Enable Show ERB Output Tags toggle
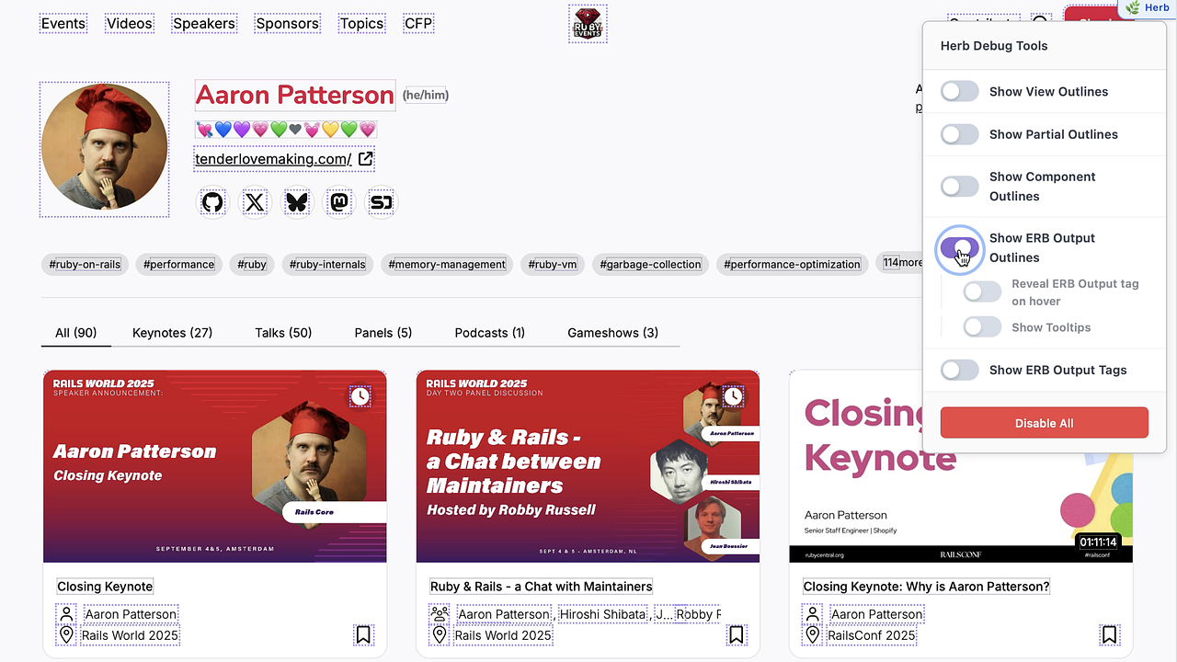This screenshot has width=1177, height=662. point(959,370)
